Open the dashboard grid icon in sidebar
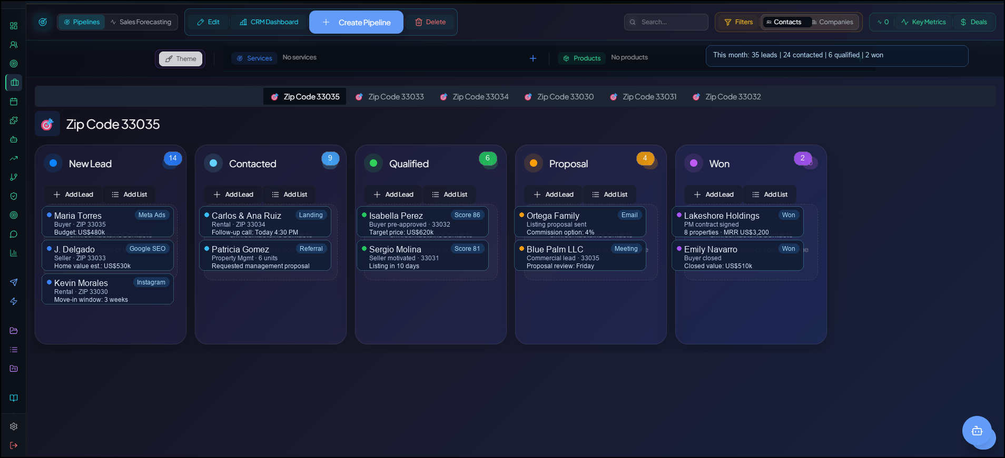1005x458 pixels. (x=14, y=26)
